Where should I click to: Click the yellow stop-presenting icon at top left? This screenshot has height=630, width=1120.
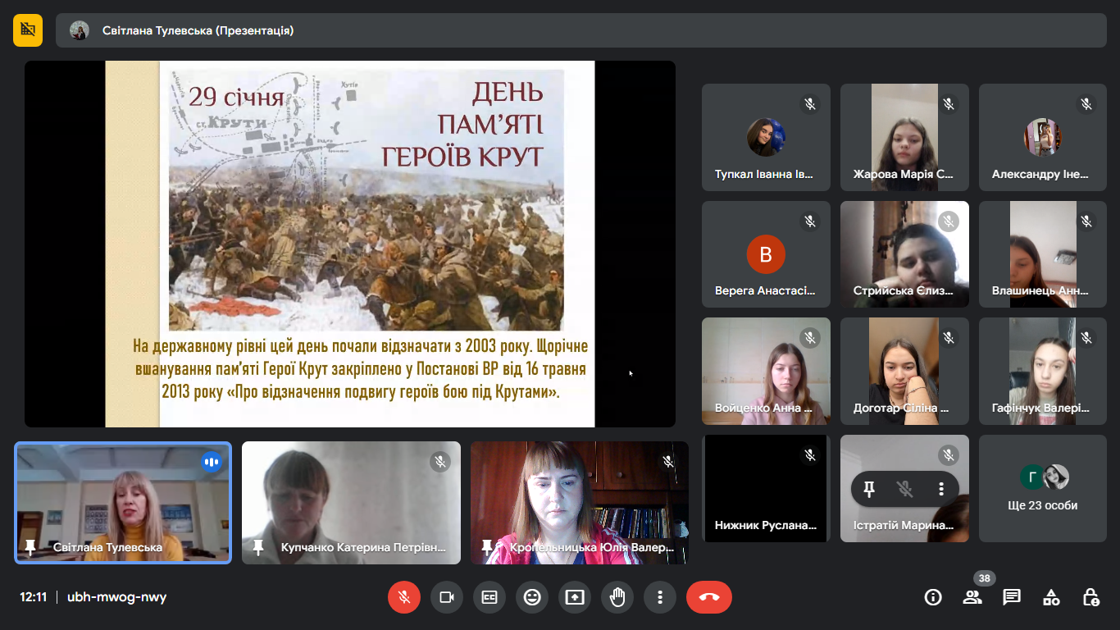coord(28,30)
